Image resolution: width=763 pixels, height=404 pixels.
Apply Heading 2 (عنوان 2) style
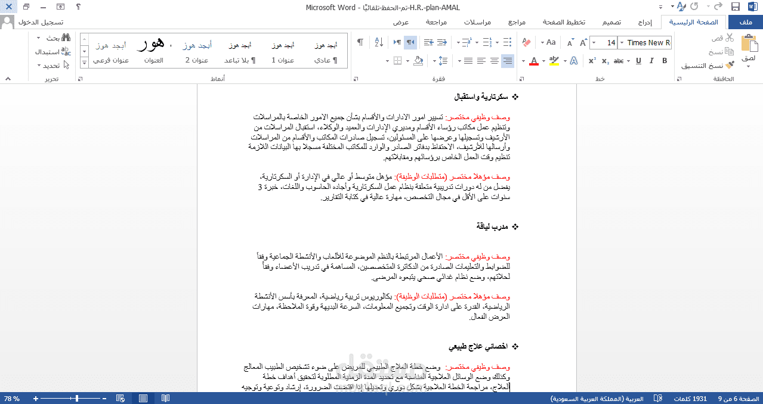click(x=196, y=52)
